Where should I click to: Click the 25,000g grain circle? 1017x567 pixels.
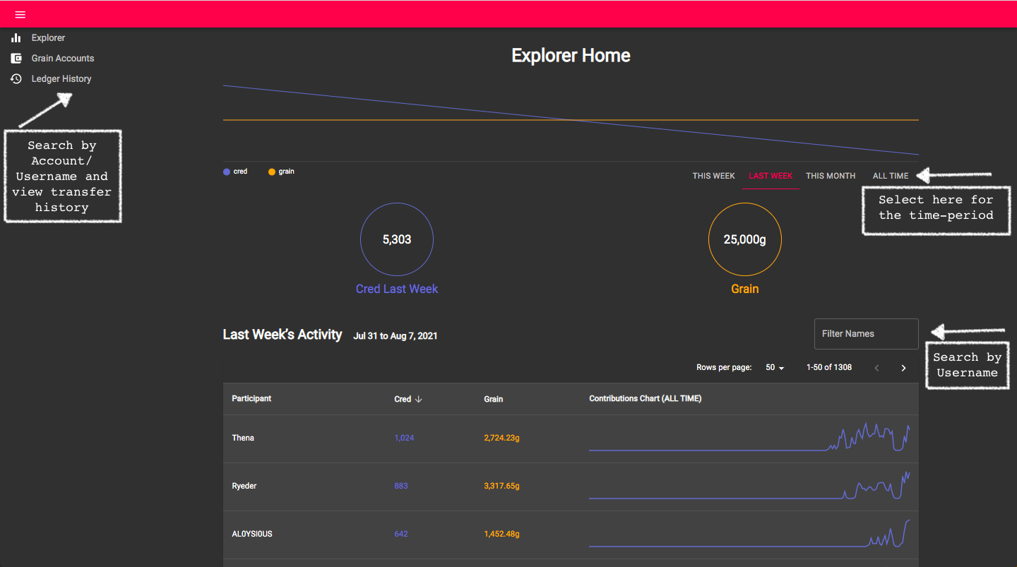click(x=745, y=239)
